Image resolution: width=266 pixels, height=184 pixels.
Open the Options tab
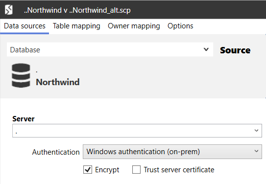pyautogui.click(x=180, y=26)
